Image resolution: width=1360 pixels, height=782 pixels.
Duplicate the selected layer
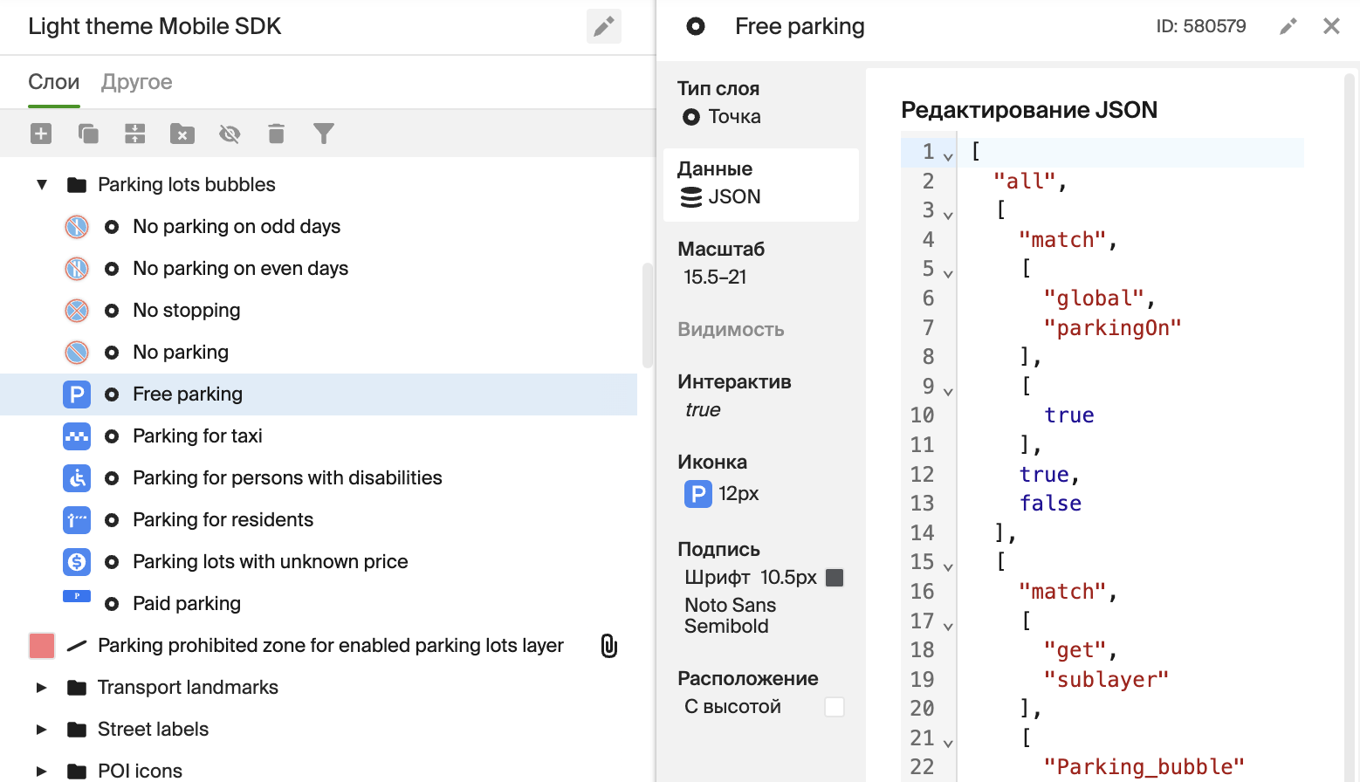coord(88,134)
